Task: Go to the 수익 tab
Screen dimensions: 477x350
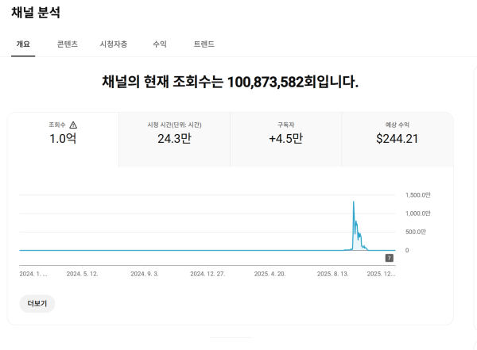Action: (x=160, y=44)
